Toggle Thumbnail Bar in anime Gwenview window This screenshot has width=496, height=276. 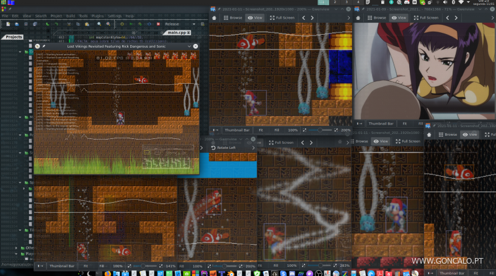(381, 124)
